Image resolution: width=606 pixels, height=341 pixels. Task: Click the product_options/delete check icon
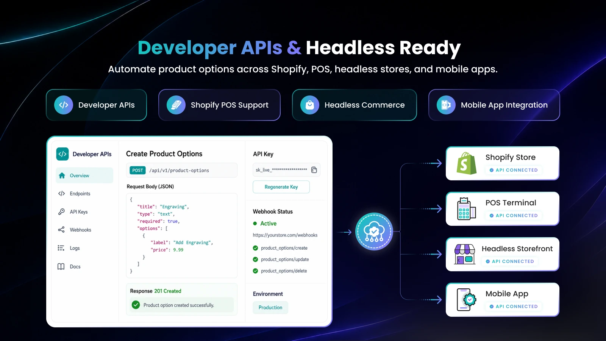tap(255, 271)
